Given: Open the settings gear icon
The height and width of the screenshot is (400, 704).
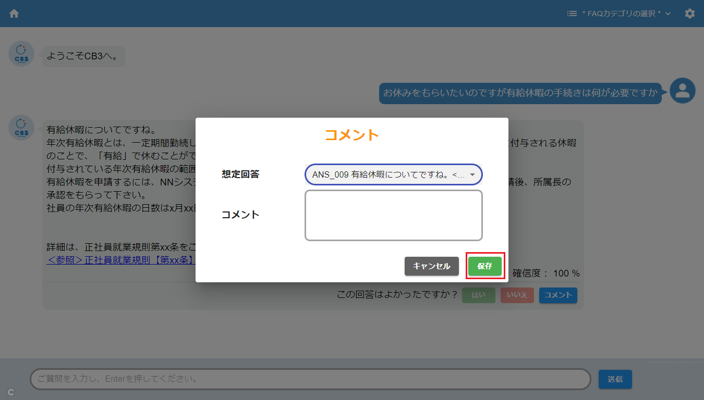Looking at the screenshot, I should 690,14.
